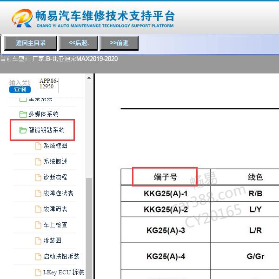Viewport: 279px width, 279px height.
Task: Click the 畅易汽车维修技术支持平台 title
Action: point(105,16)
